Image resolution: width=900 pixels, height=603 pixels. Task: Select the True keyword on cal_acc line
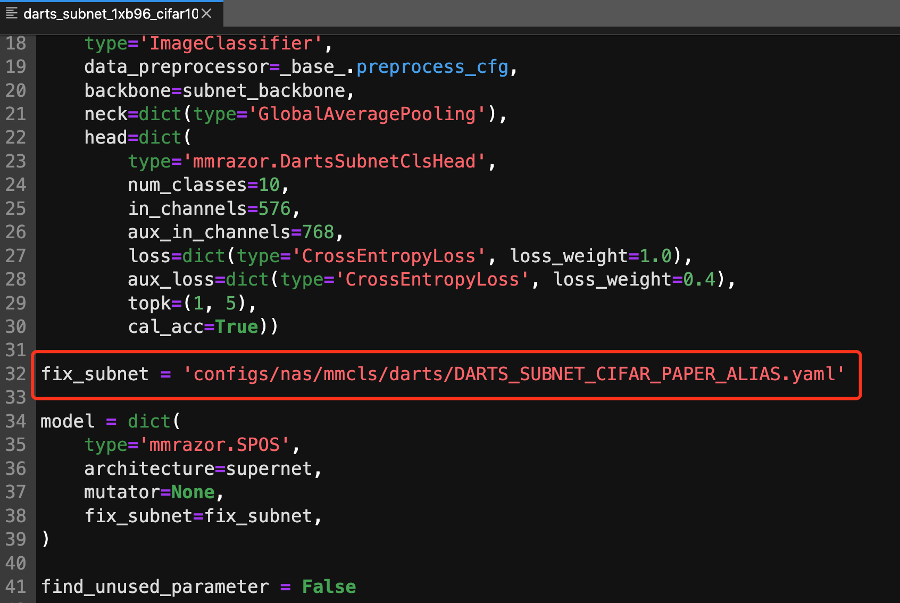[236, 326]
